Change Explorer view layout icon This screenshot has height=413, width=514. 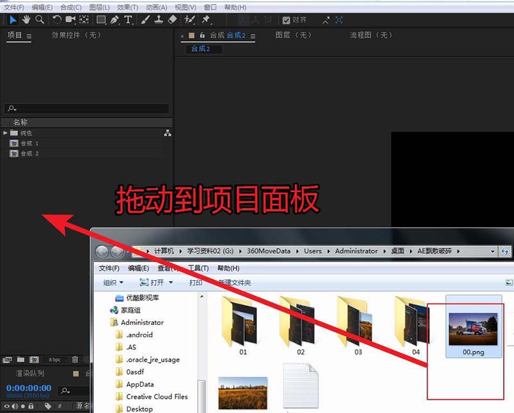pyautogui.click(x=509, y=282)
